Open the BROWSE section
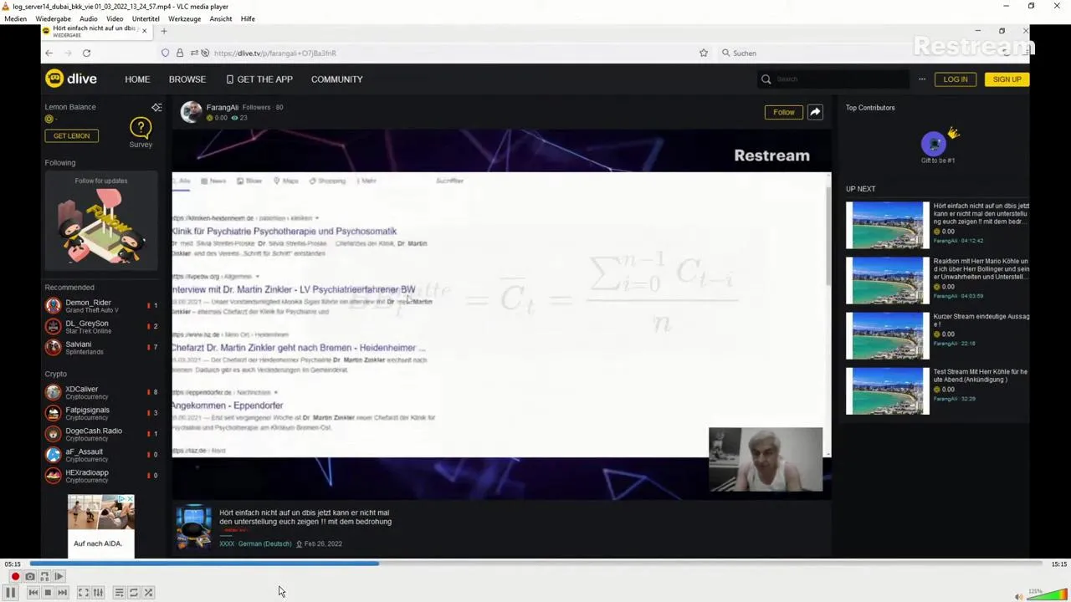Image resolution: width=1071 pixels, height=602 pixels. click(187, 79)
